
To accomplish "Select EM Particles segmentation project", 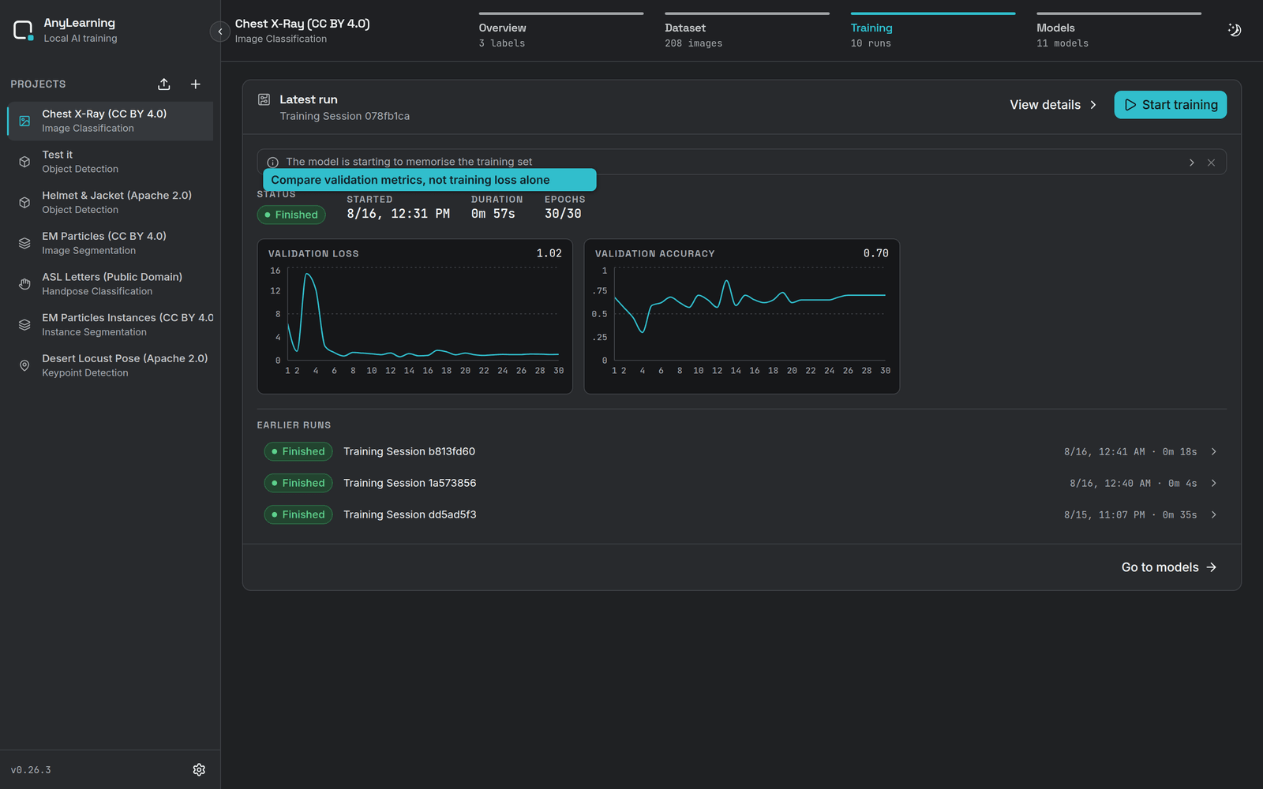I will pyautogui.click(x=111, y=243).
